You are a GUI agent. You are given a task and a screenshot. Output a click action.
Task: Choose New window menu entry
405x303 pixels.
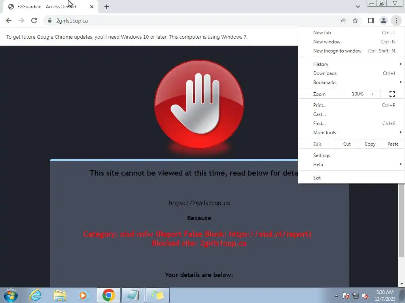(x=351, y=42)
